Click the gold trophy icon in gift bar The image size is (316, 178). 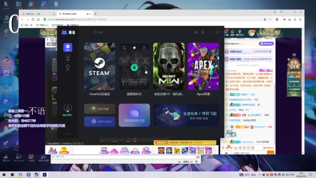click(64, 150)
